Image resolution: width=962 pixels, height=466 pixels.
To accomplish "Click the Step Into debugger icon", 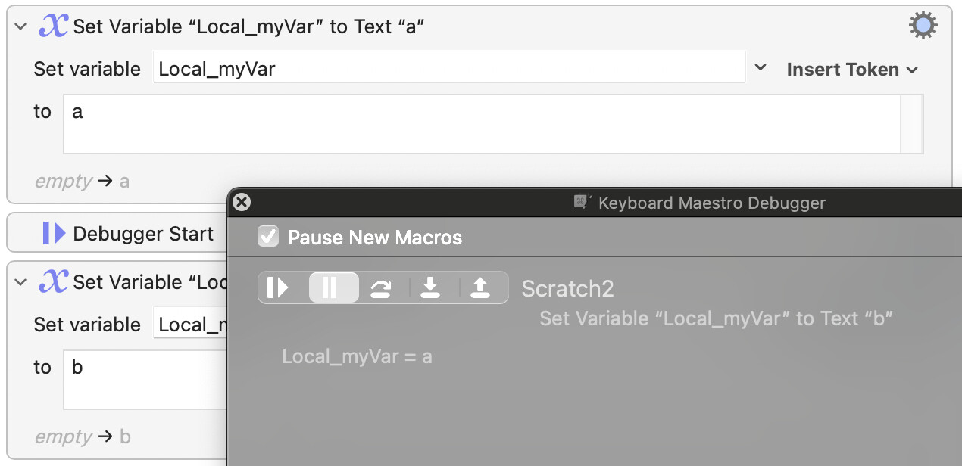I will coord(430,287).
